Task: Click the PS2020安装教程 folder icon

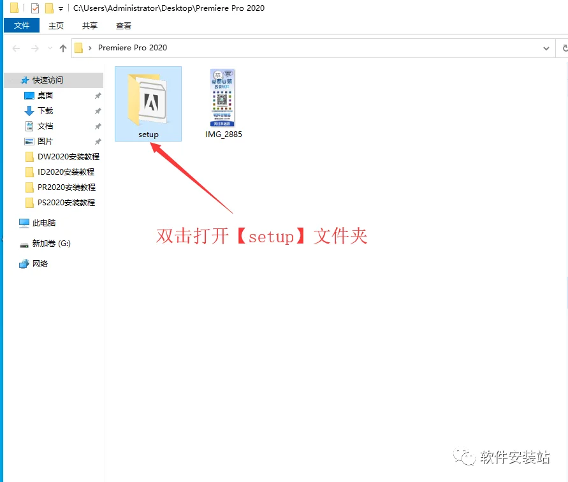Action: 29,203
